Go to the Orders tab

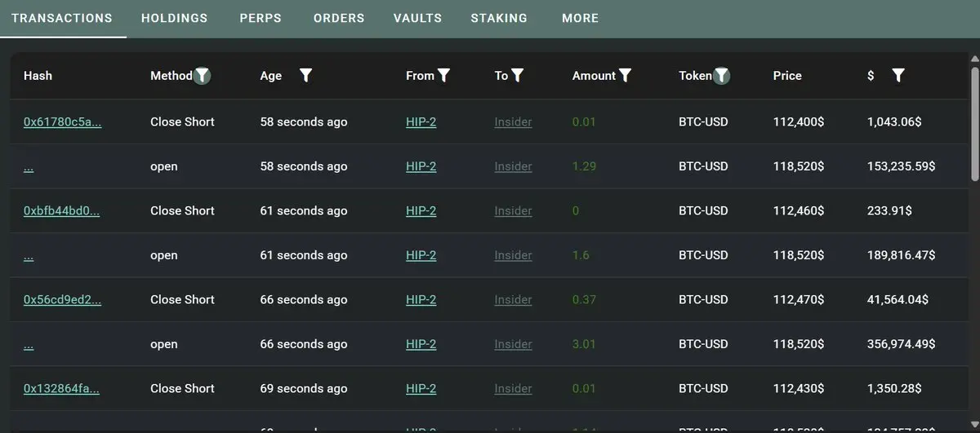[x=339, y=18]
